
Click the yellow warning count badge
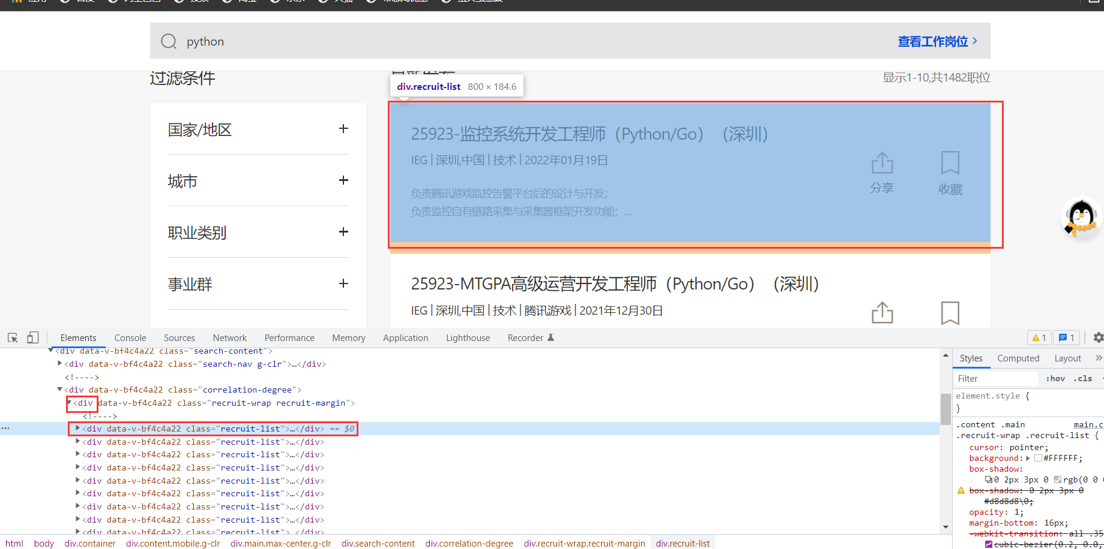coord(1039,338)
